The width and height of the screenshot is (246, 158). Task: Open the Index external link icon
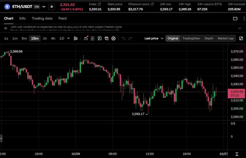click(x=99, y=4)
